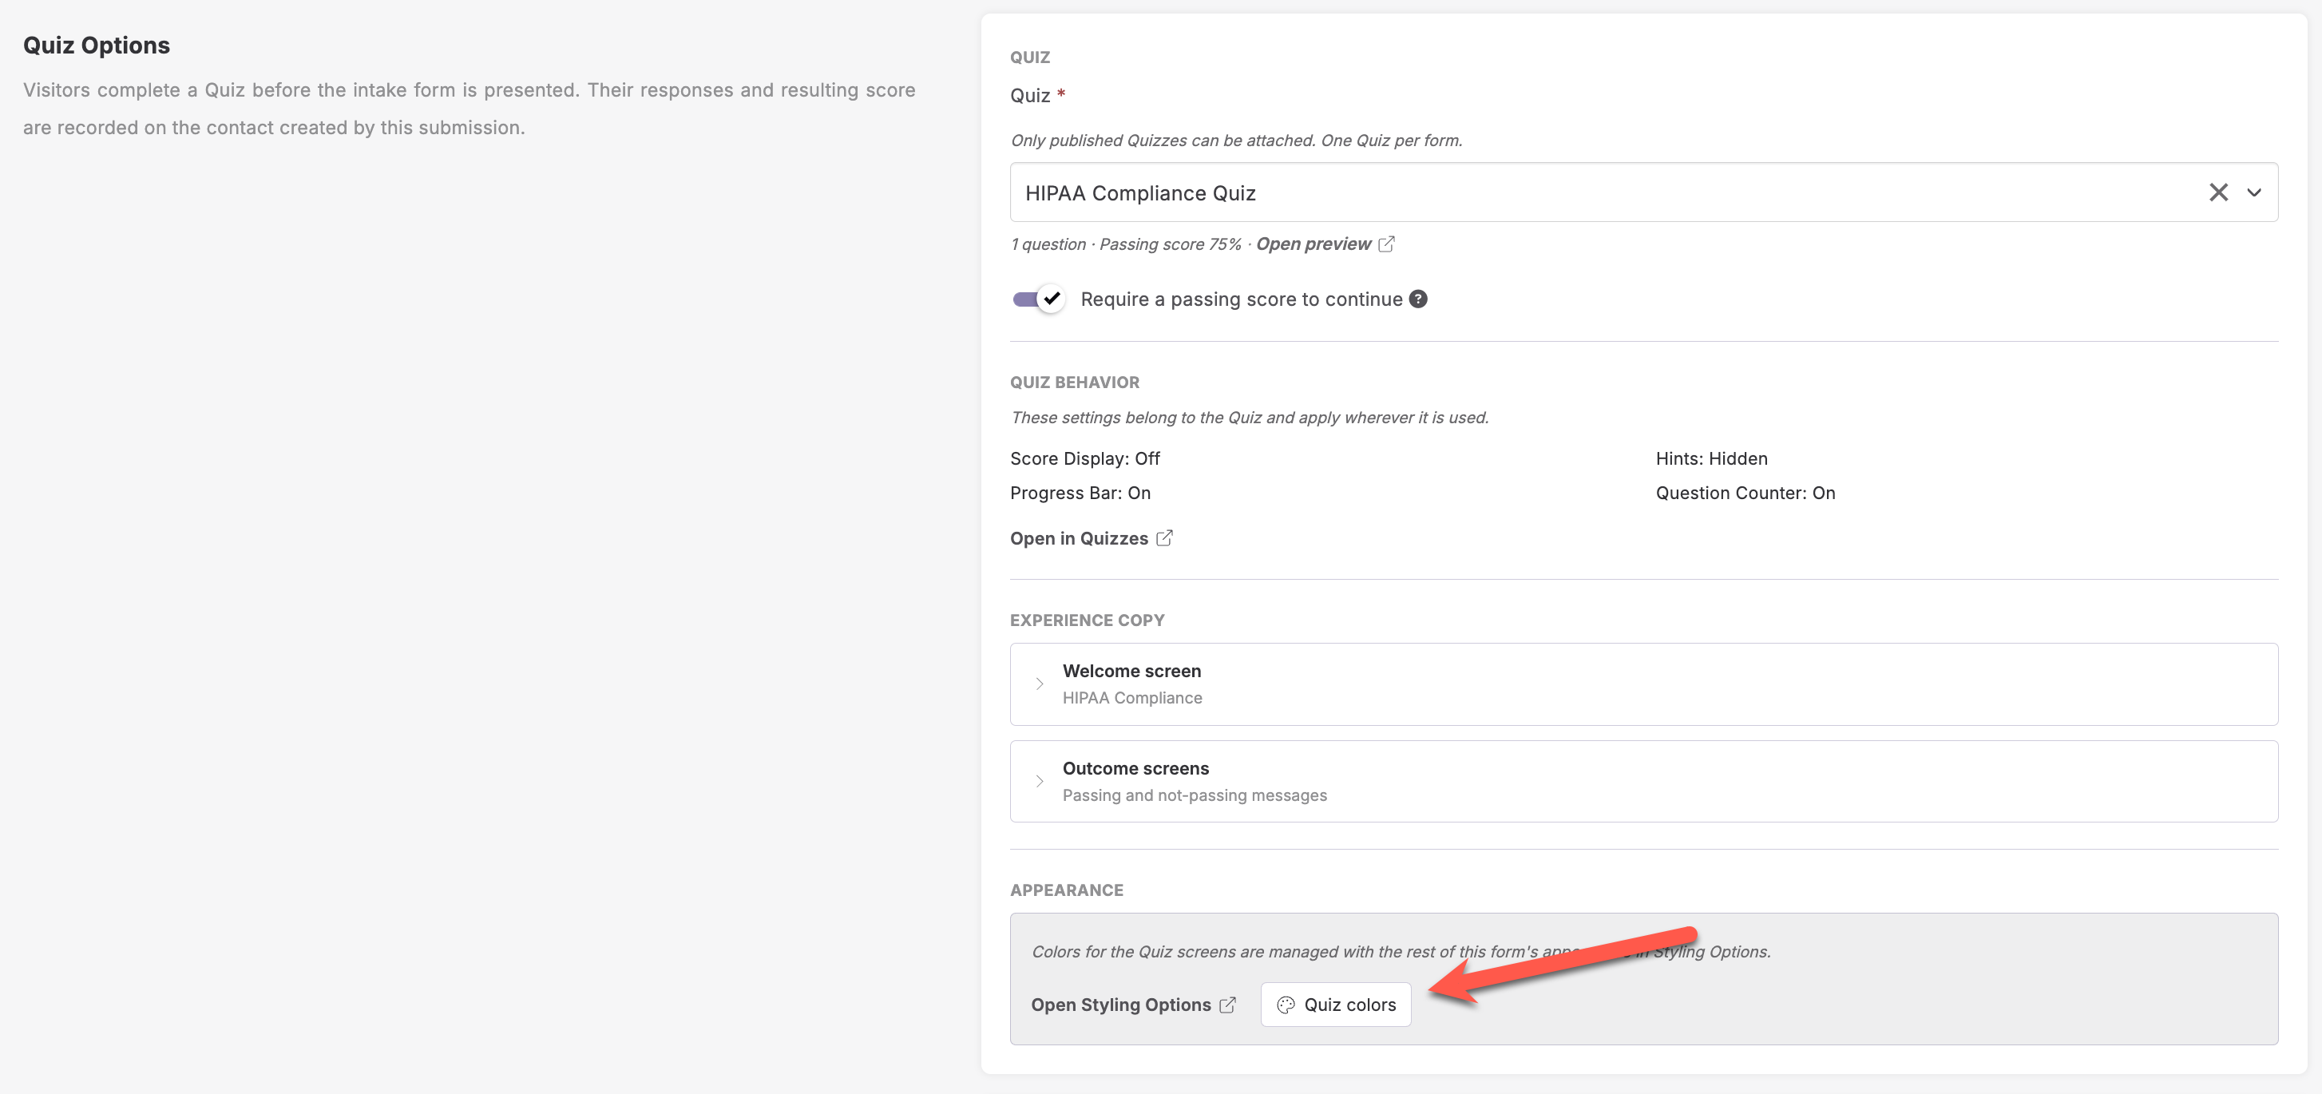Click the 'HIPAA Compliance' welcome subtitle
Viewport: 2322px width, 1094px height.
point(1132,697)
